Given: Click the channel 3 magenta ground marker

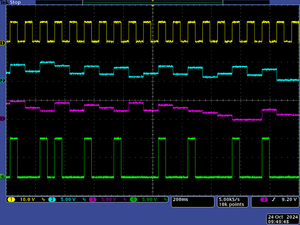Looking at the screenshot, I should (3, 118).
